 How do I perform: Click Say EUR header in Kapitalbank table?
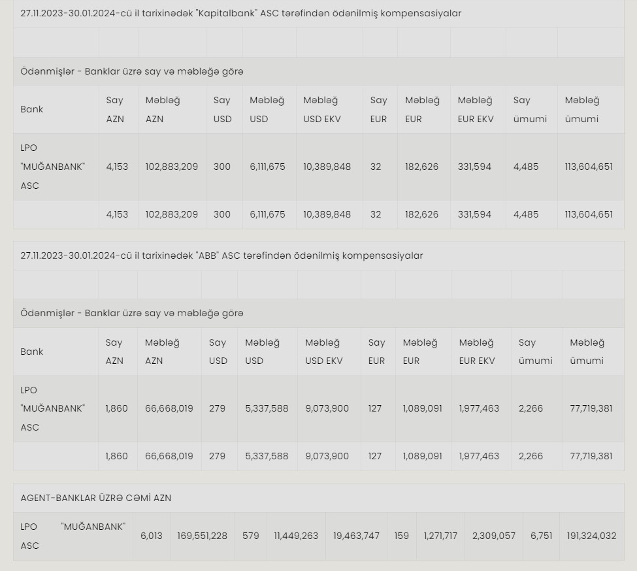[x=378, y=109]
